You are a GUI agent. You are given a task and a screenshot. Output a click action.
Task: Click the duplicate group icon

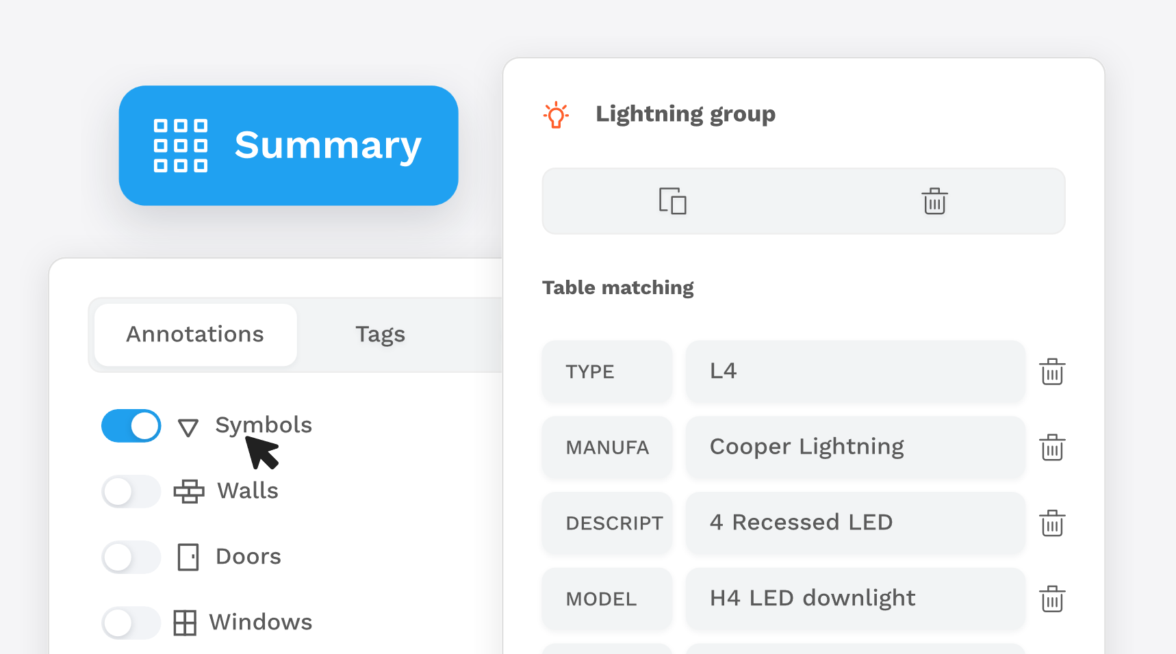(672, 201)
